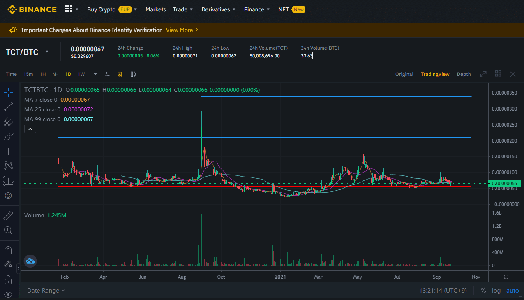Click the Time interval label
The image size is (524, 300).
click(x=11, y=74)
